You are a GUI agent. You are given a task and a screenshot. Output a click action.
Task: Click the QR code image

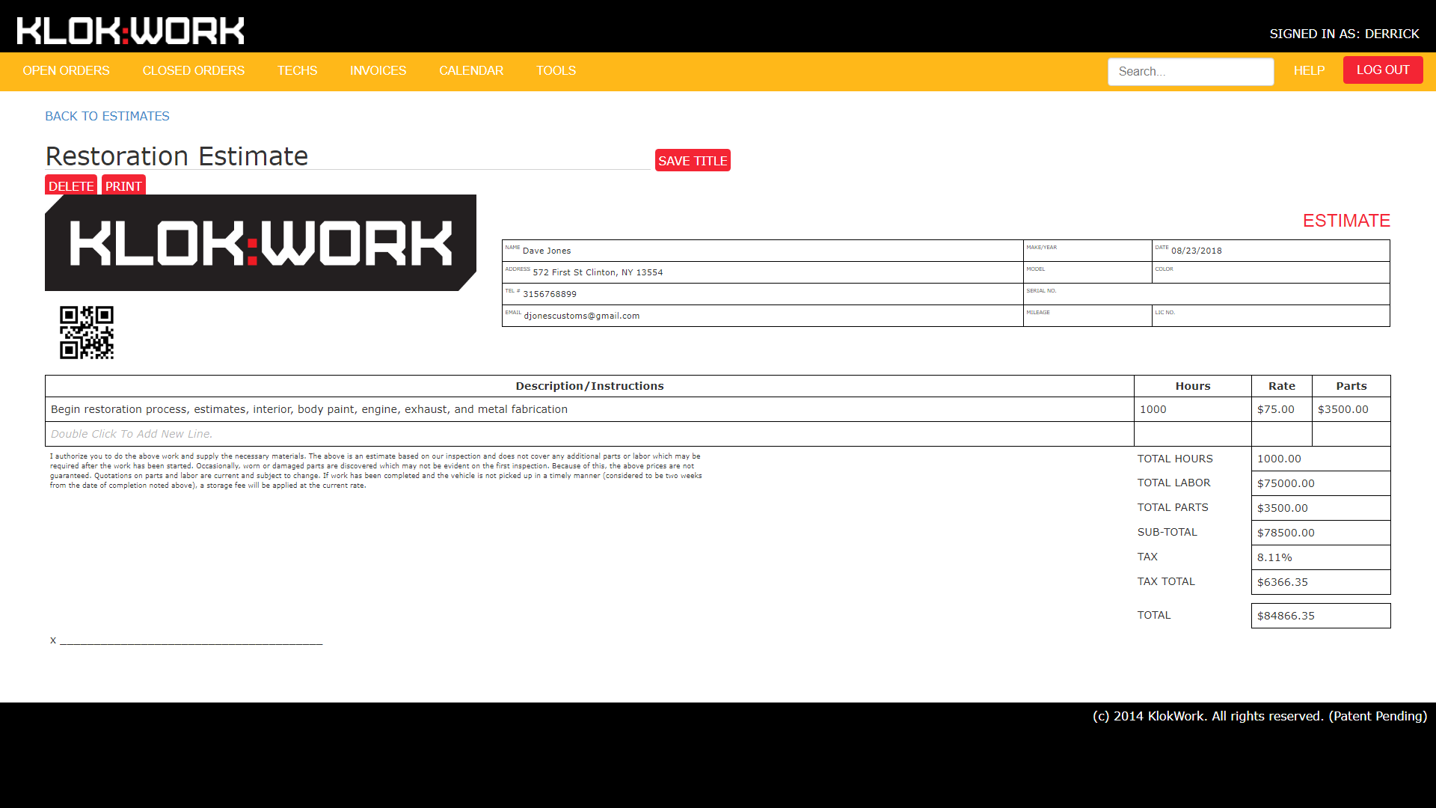[x=87, y=332]
